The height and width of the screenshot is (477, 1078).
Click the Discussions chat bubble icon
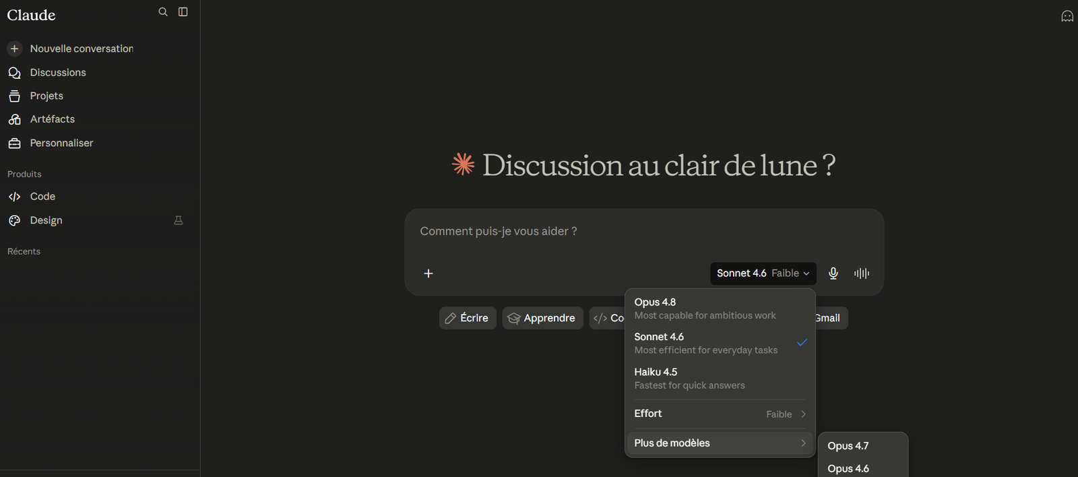coord(14,73)
